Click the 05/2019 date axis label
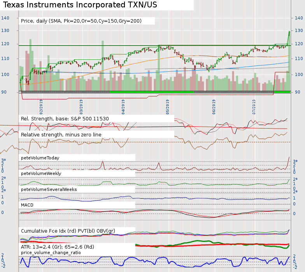This screenshot has width=305, height=272. [x=167, y=107]
